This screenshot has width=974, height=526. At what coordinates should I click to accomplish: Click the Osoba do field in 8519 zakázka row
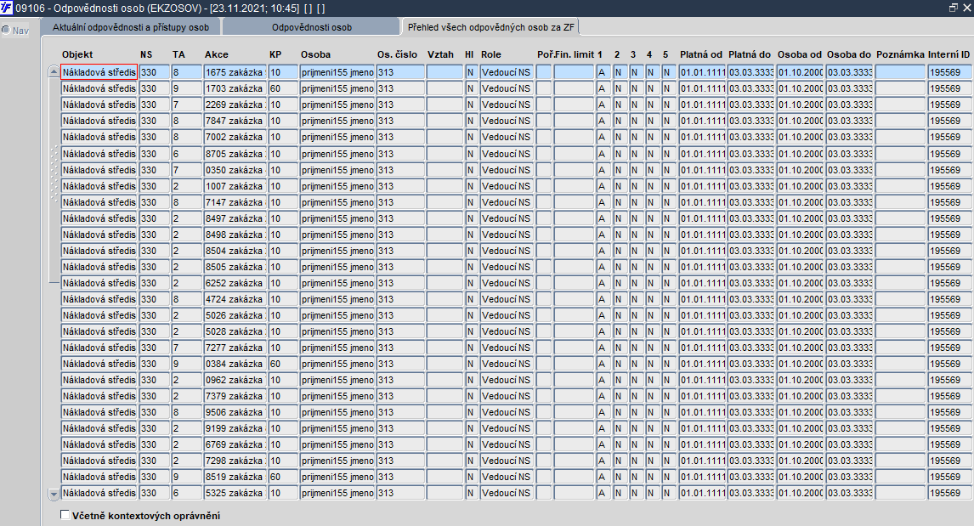point(849,477)
